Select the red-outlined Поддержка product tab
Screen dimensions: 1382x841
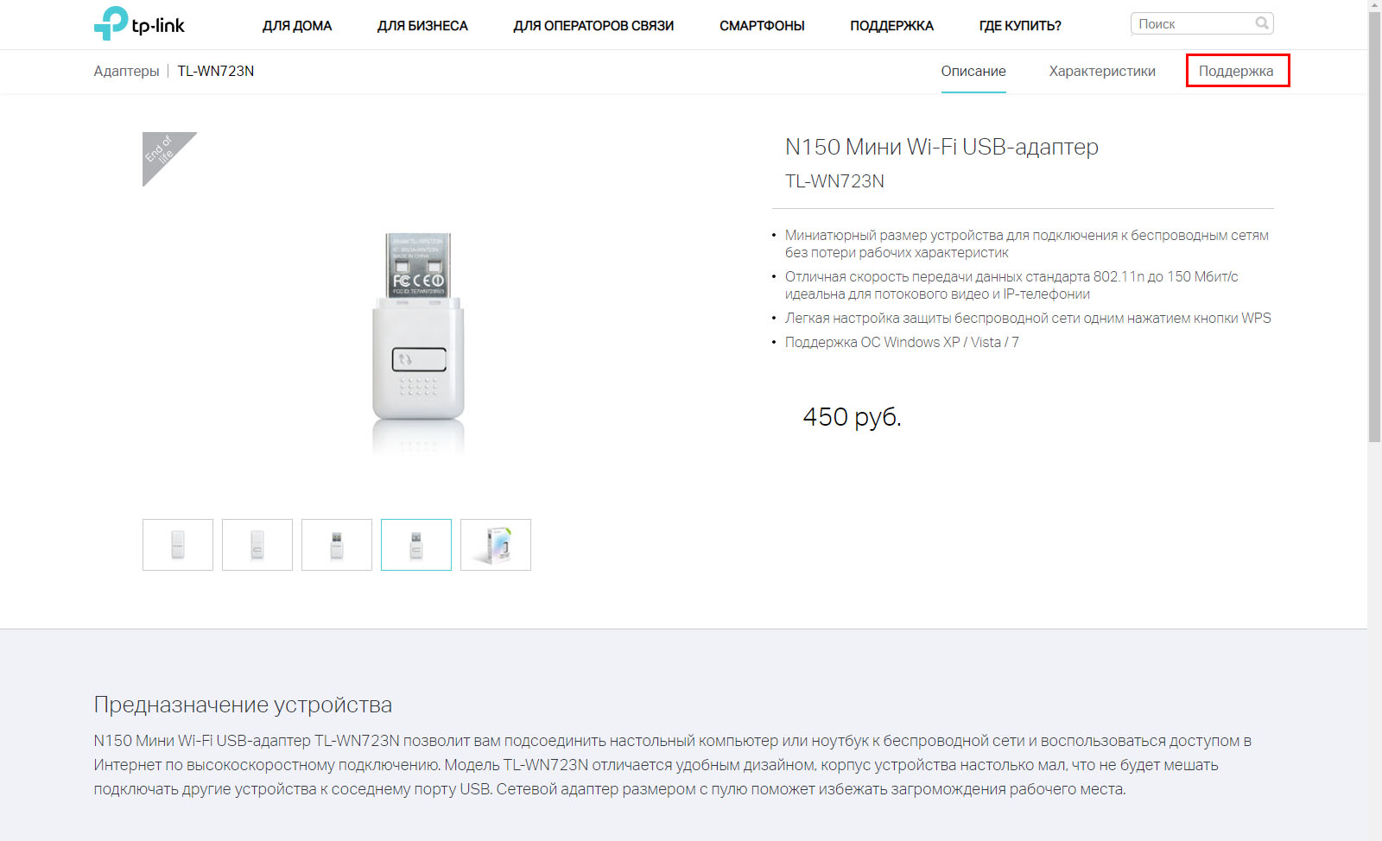point(1236,71)
